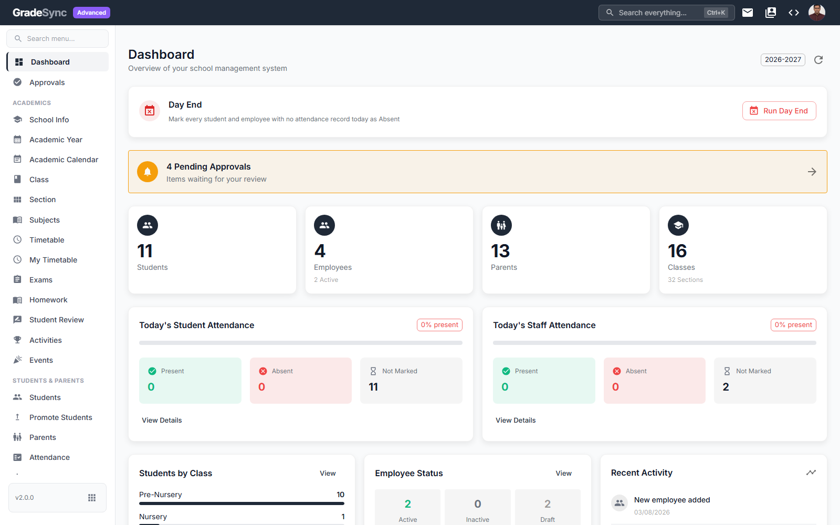Click the Employees card people icon

tap(324, 225)
